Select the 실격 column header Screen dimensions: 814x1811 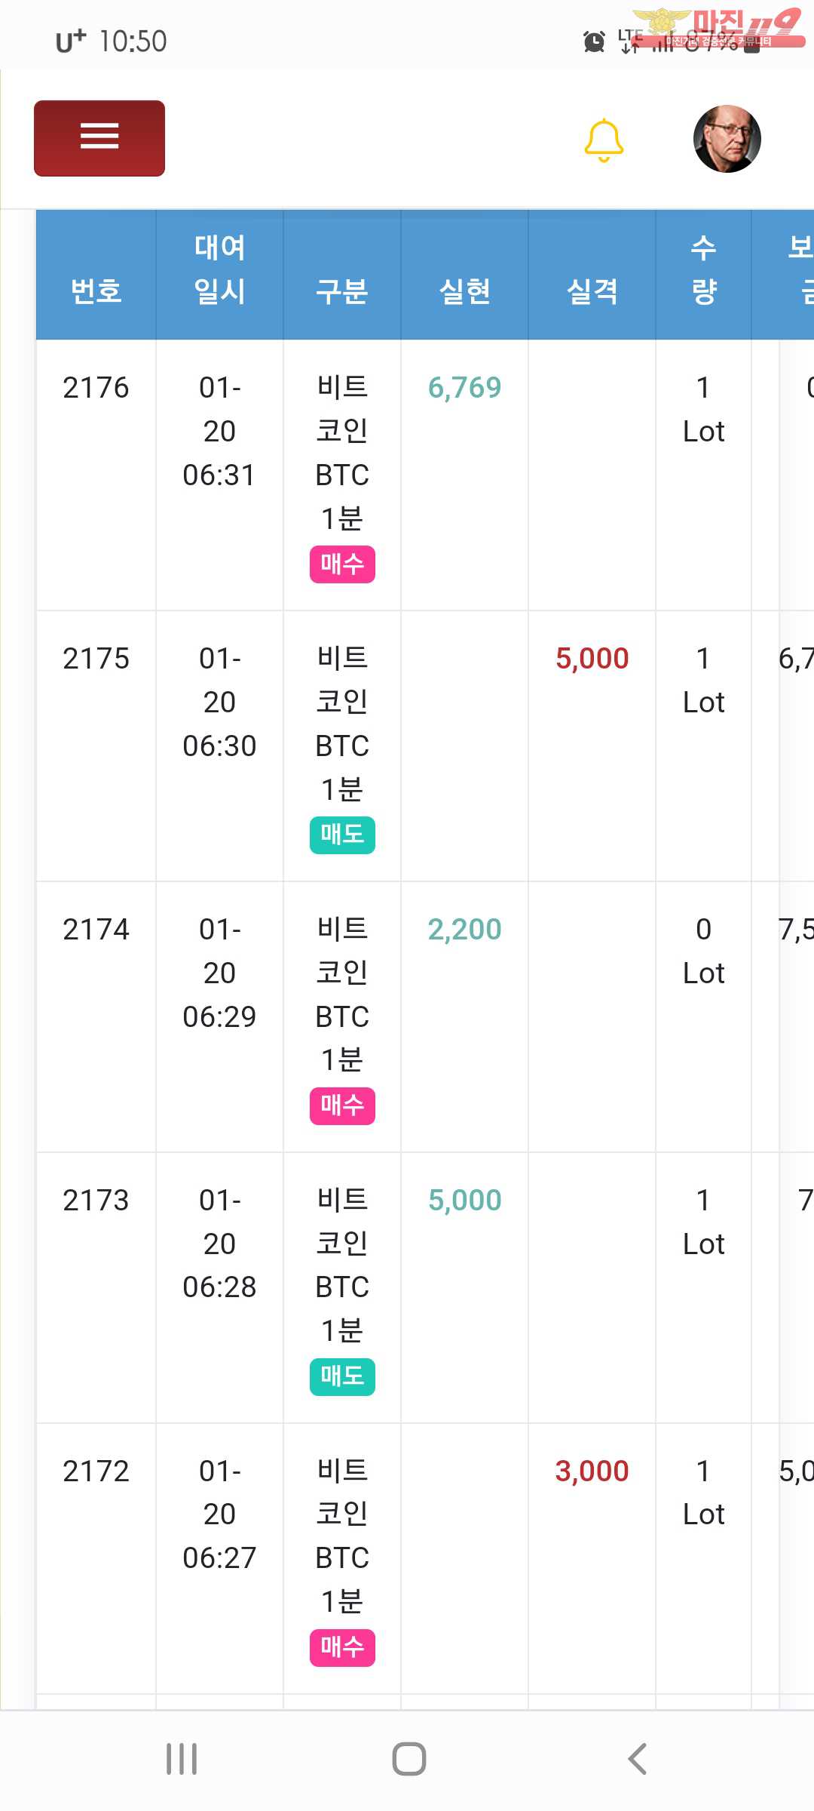pyautogui.click(x=592, y=291)
